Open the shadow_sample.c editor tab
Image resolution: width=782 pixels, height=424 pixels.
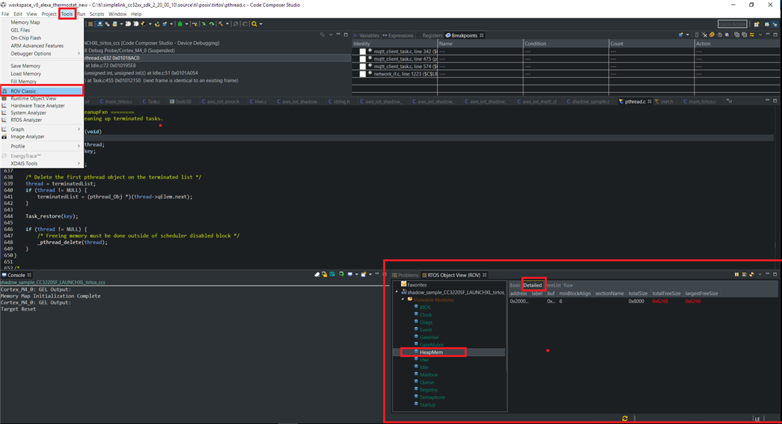587,102
